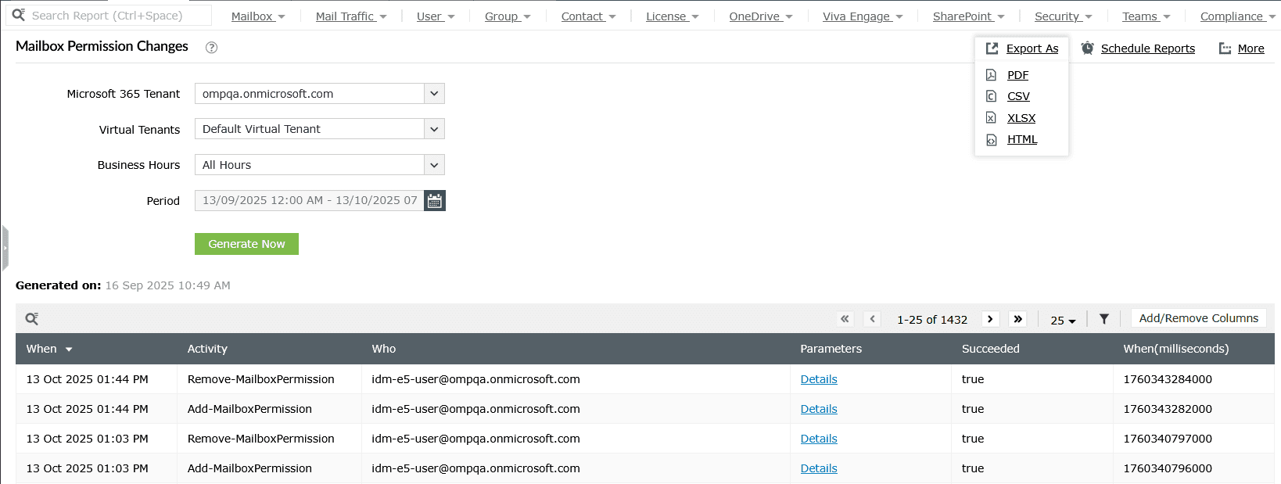
Task: Open Details for 01:03 PM Remove-MailboxPermission row
Action: [x=819, y=439]
